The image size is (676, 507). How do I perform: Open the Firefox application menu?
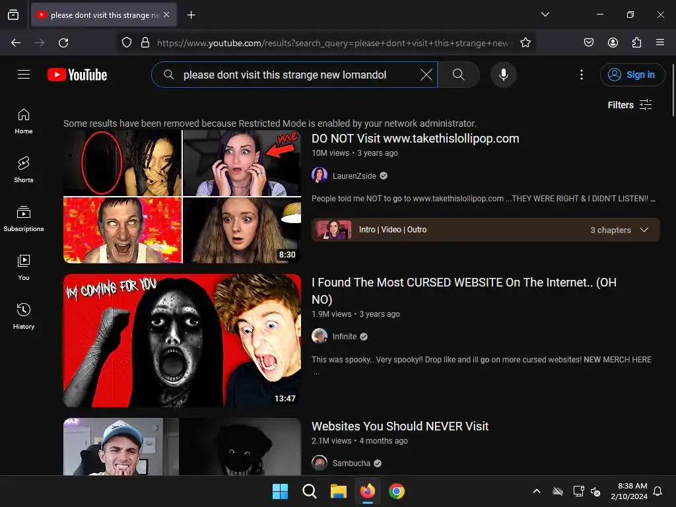click(x=660, y=42)
